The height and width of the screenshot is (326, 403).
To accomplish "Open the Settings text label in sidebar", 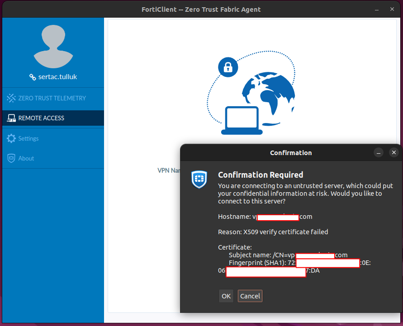I will [x=28, y=138].
